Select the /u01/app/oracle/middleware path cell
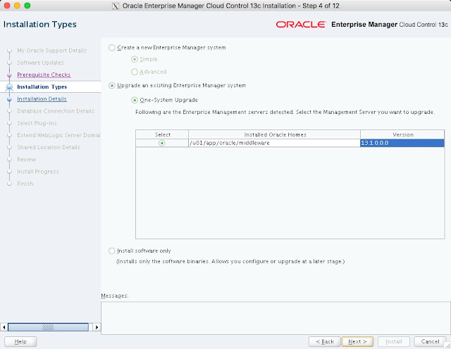451x349 pixels. pyautogui.click(x=274, y=143)
